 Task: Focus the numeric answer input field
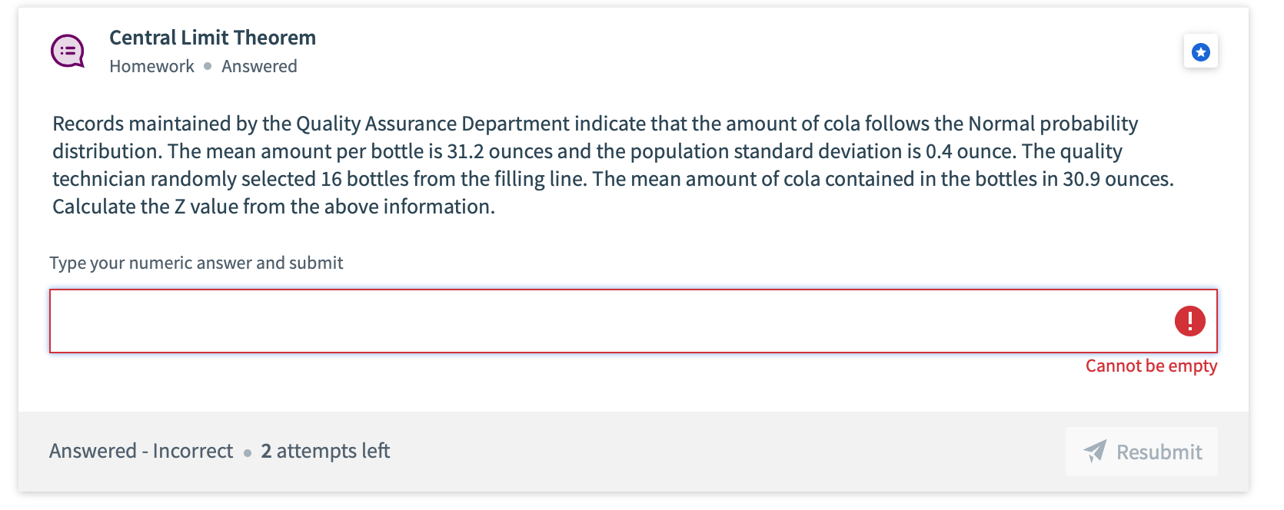(x=607, y=321)
